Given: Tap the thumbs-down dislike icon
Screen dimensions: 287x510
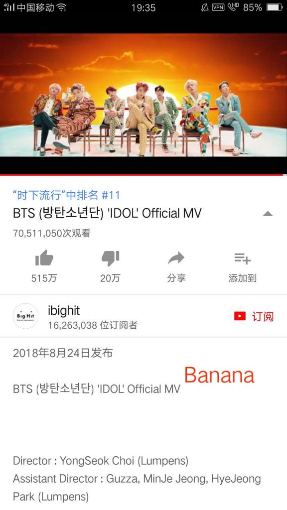Looking at the screenshot, I should pos(110,258).
